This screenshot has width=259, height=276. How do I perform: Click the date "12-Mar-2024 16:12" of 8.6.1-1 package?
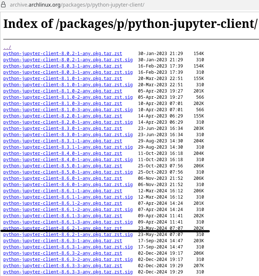pyautogui.click(x=160, y=191)
